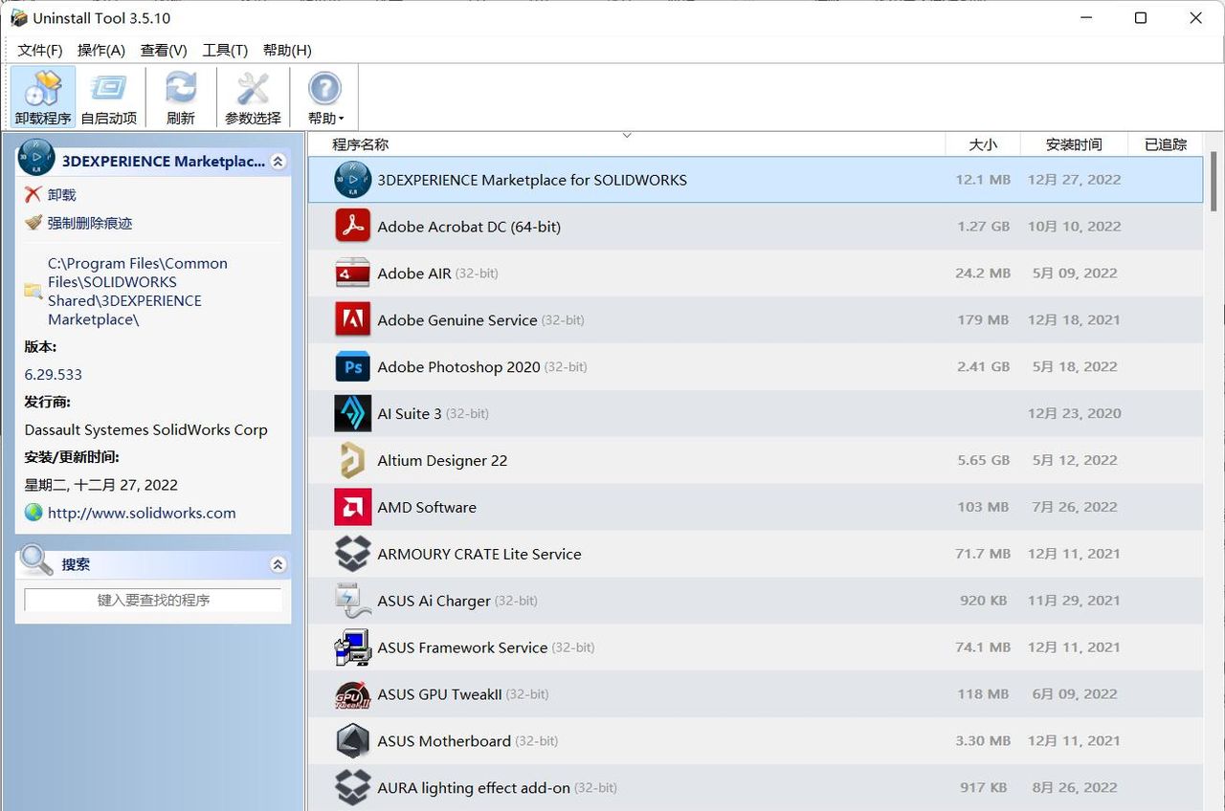Select the Altium Designer 22 icon

(352, 460)
